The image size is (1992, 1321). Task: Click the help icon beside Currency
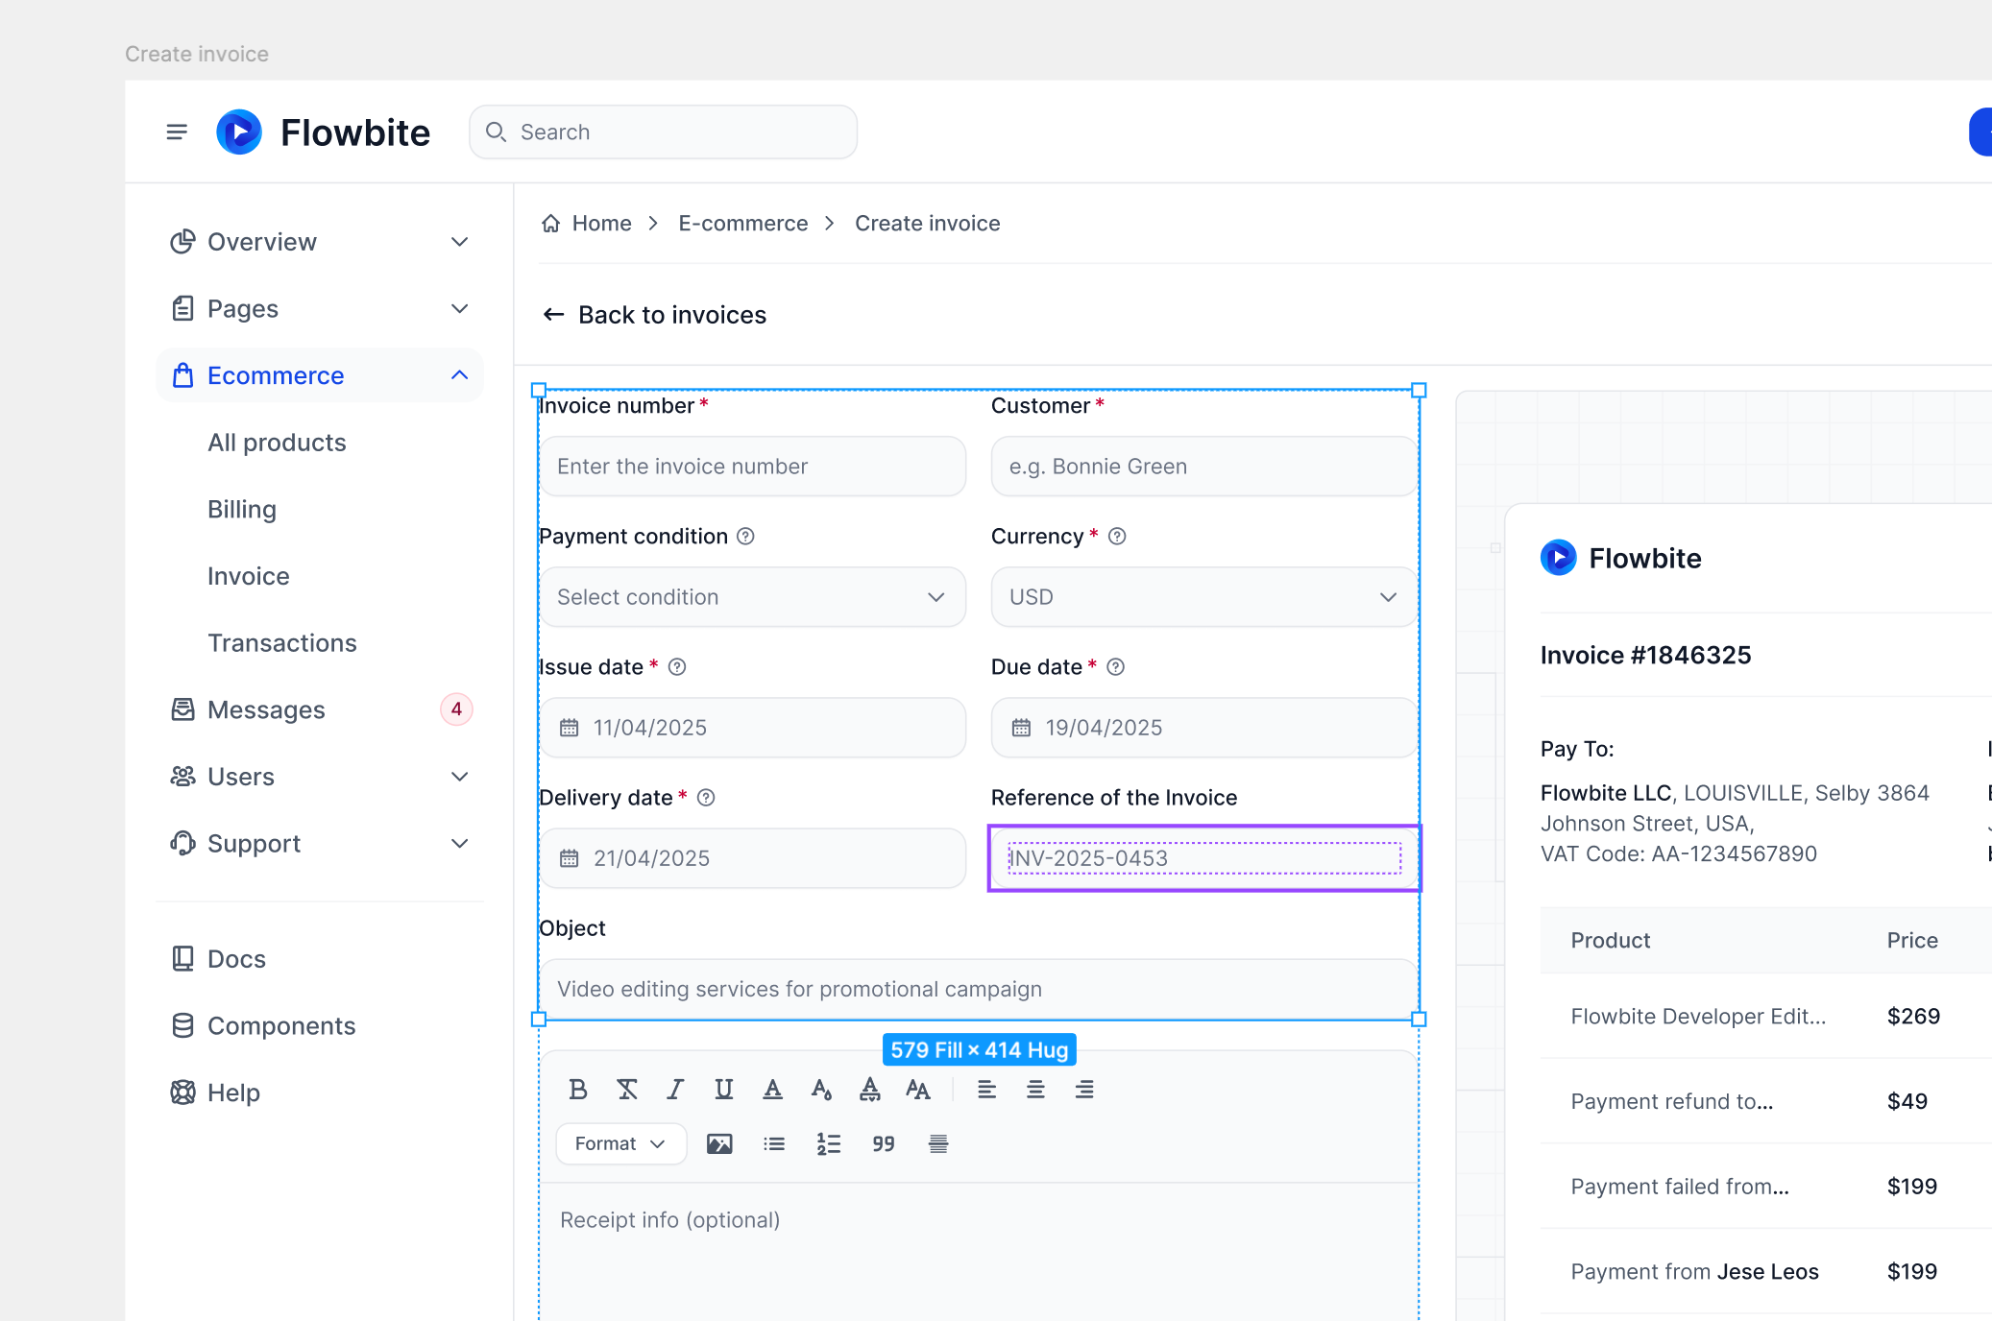click(x=1117, y=536)
